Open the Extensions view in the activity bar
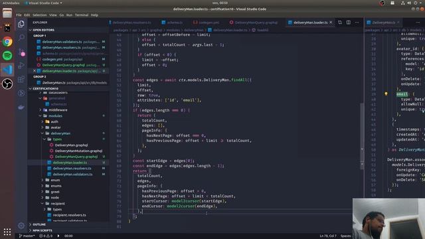The width and height of the screenshot is (425, 239). (21, 80)
